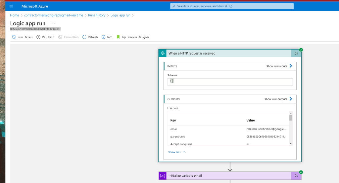This screenshot has width=339, height=183.
Task: Click the Resubmit icon
Action: [38, 37]
